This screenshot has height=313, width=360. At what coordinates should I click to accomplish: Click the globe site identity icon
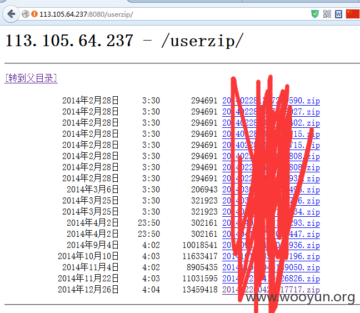[x=25, y=14]
